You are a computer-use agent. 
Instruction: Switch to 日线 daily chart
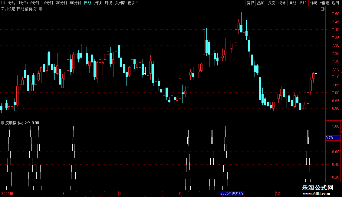(x=88, y=3)
